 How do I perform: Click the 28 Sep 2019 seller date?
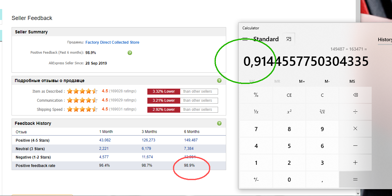[96, 63]
